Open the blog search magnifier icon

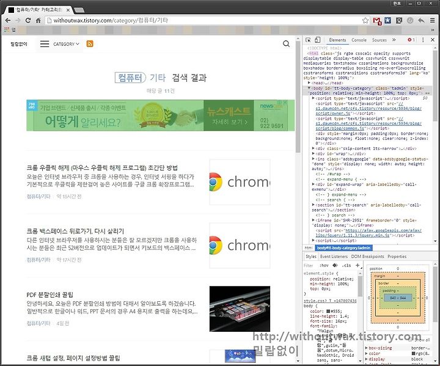coord(286,44)
